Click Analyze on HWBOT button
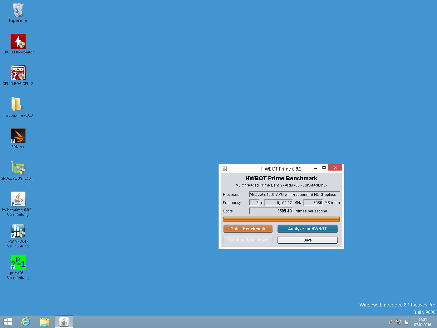 tap(307, 229)
